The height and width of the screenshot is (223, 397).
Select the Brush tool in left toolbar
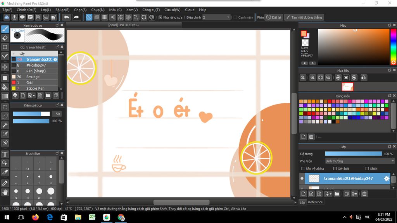pyautogui.click(x=5, y=29)
